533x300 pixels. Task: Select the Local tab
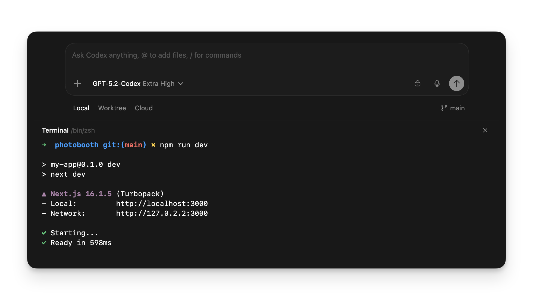81,108
